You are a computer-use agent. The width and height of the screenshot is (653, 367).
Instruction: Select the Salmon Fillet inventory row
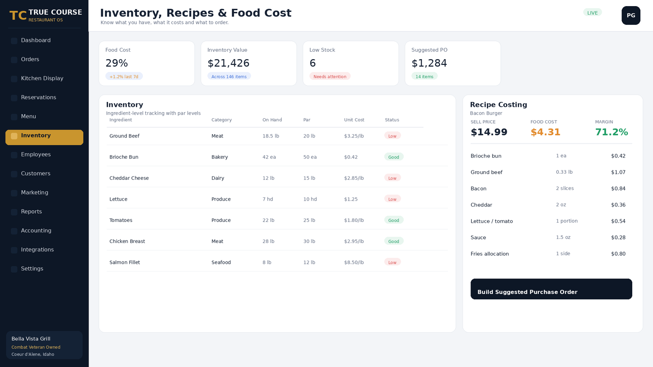pos(277,262)
